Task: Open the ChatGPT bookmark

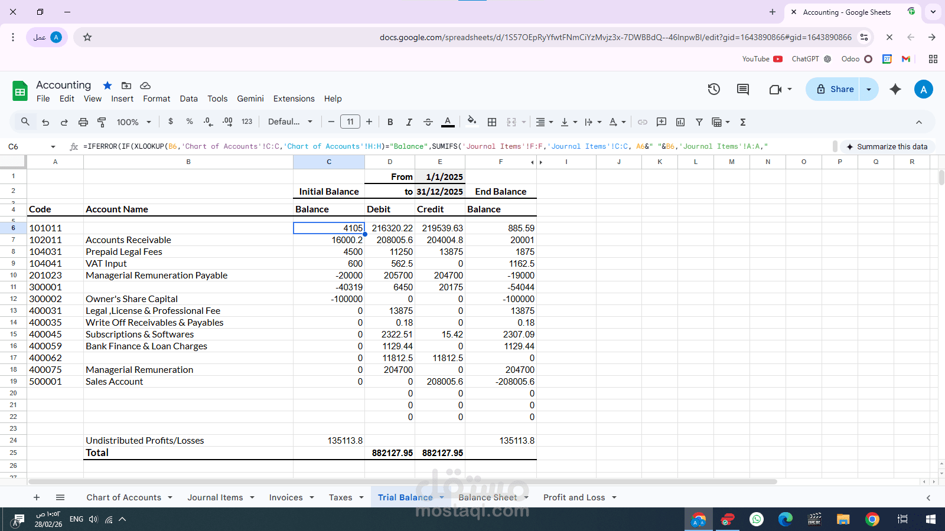Action: pyautogui.click(x=812, y=59)
